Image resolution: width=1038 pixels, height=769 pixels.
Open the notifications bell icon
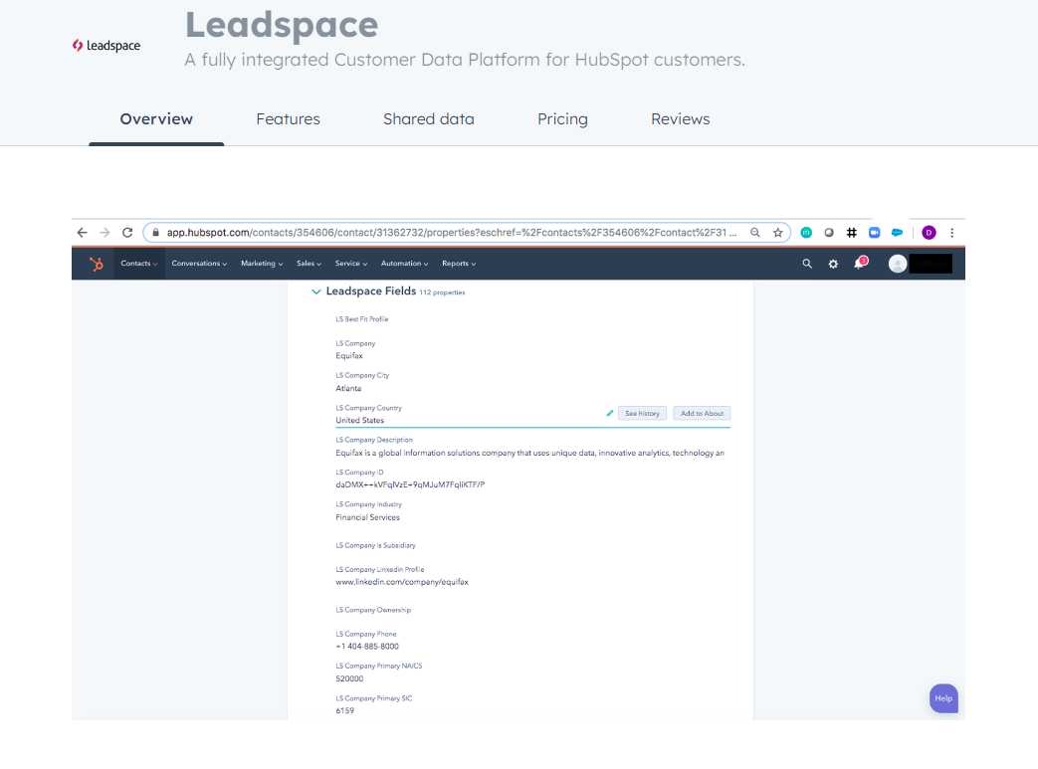click(859, 263)
